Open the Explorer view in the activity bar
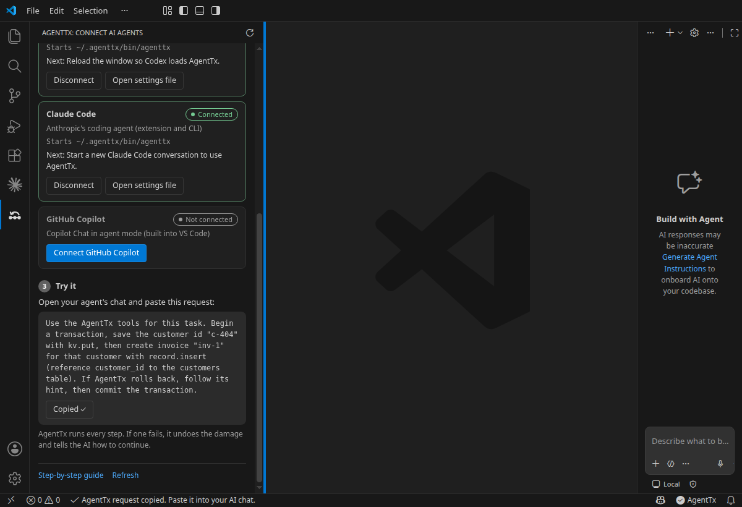This screenshot has width=742, height=507. 15,36
